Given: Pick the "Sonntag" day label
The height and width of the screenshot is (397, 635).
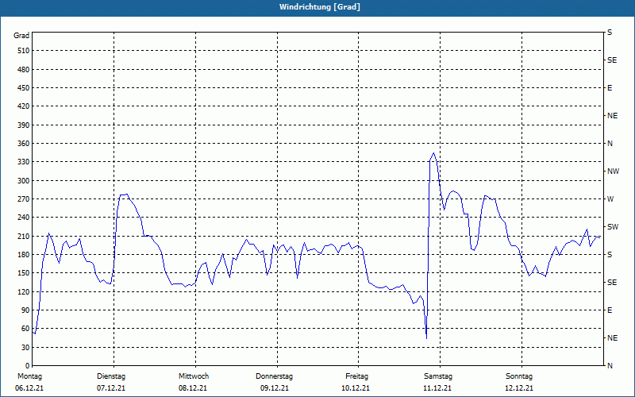Looking at the screenshot, I should point(519,376).
